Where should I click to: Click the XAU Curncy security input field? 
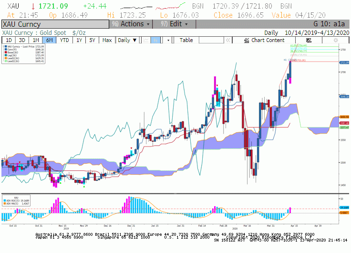(55, 24)
